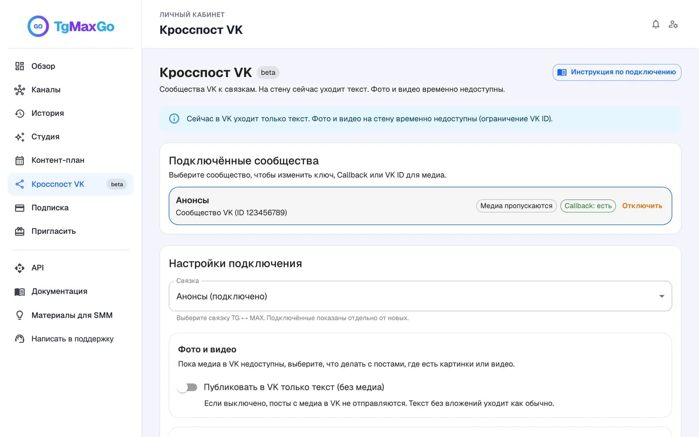Click the Кросспост VK share icon
699x437 pixels.
20,184
